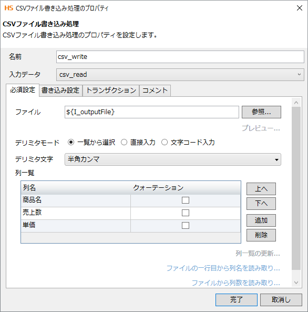Switch to the 必須設定 tab
This screenshot has height=312, width=308.
pyautogui.click(x=23, y=90)
